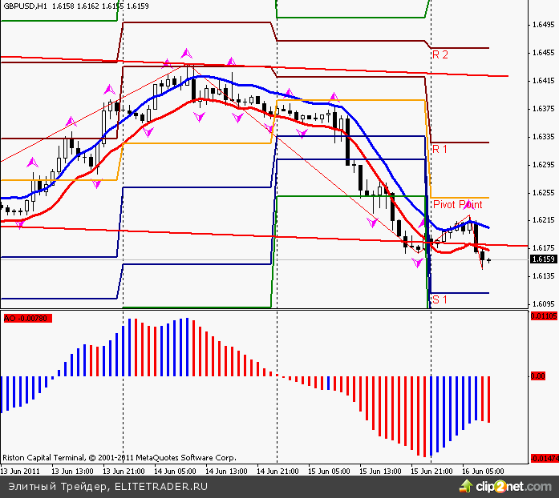
Task: Click the Pivot Point label
Action: (457, 205)
